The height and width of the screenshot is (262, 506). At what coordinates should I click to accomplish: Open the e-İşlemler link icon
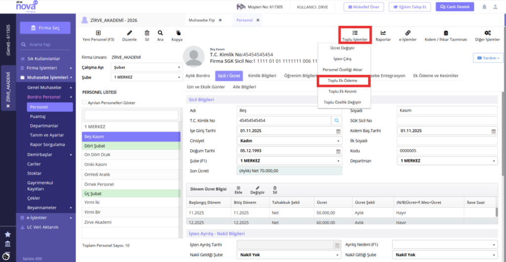click(x=408, y=33)
